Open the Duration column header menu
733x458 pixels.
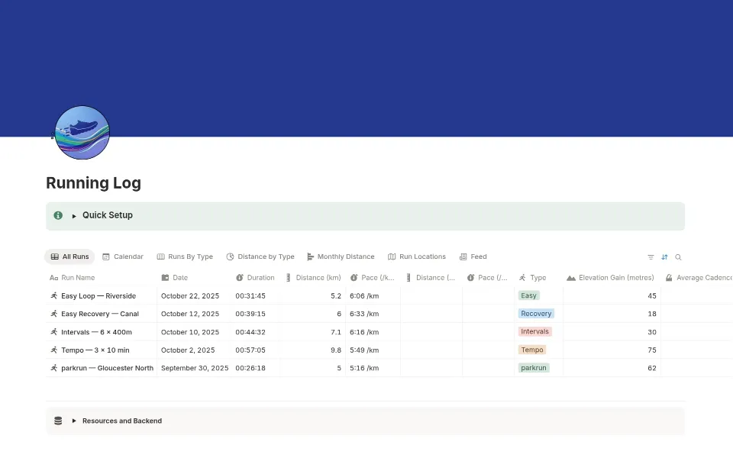pos(257,278)
